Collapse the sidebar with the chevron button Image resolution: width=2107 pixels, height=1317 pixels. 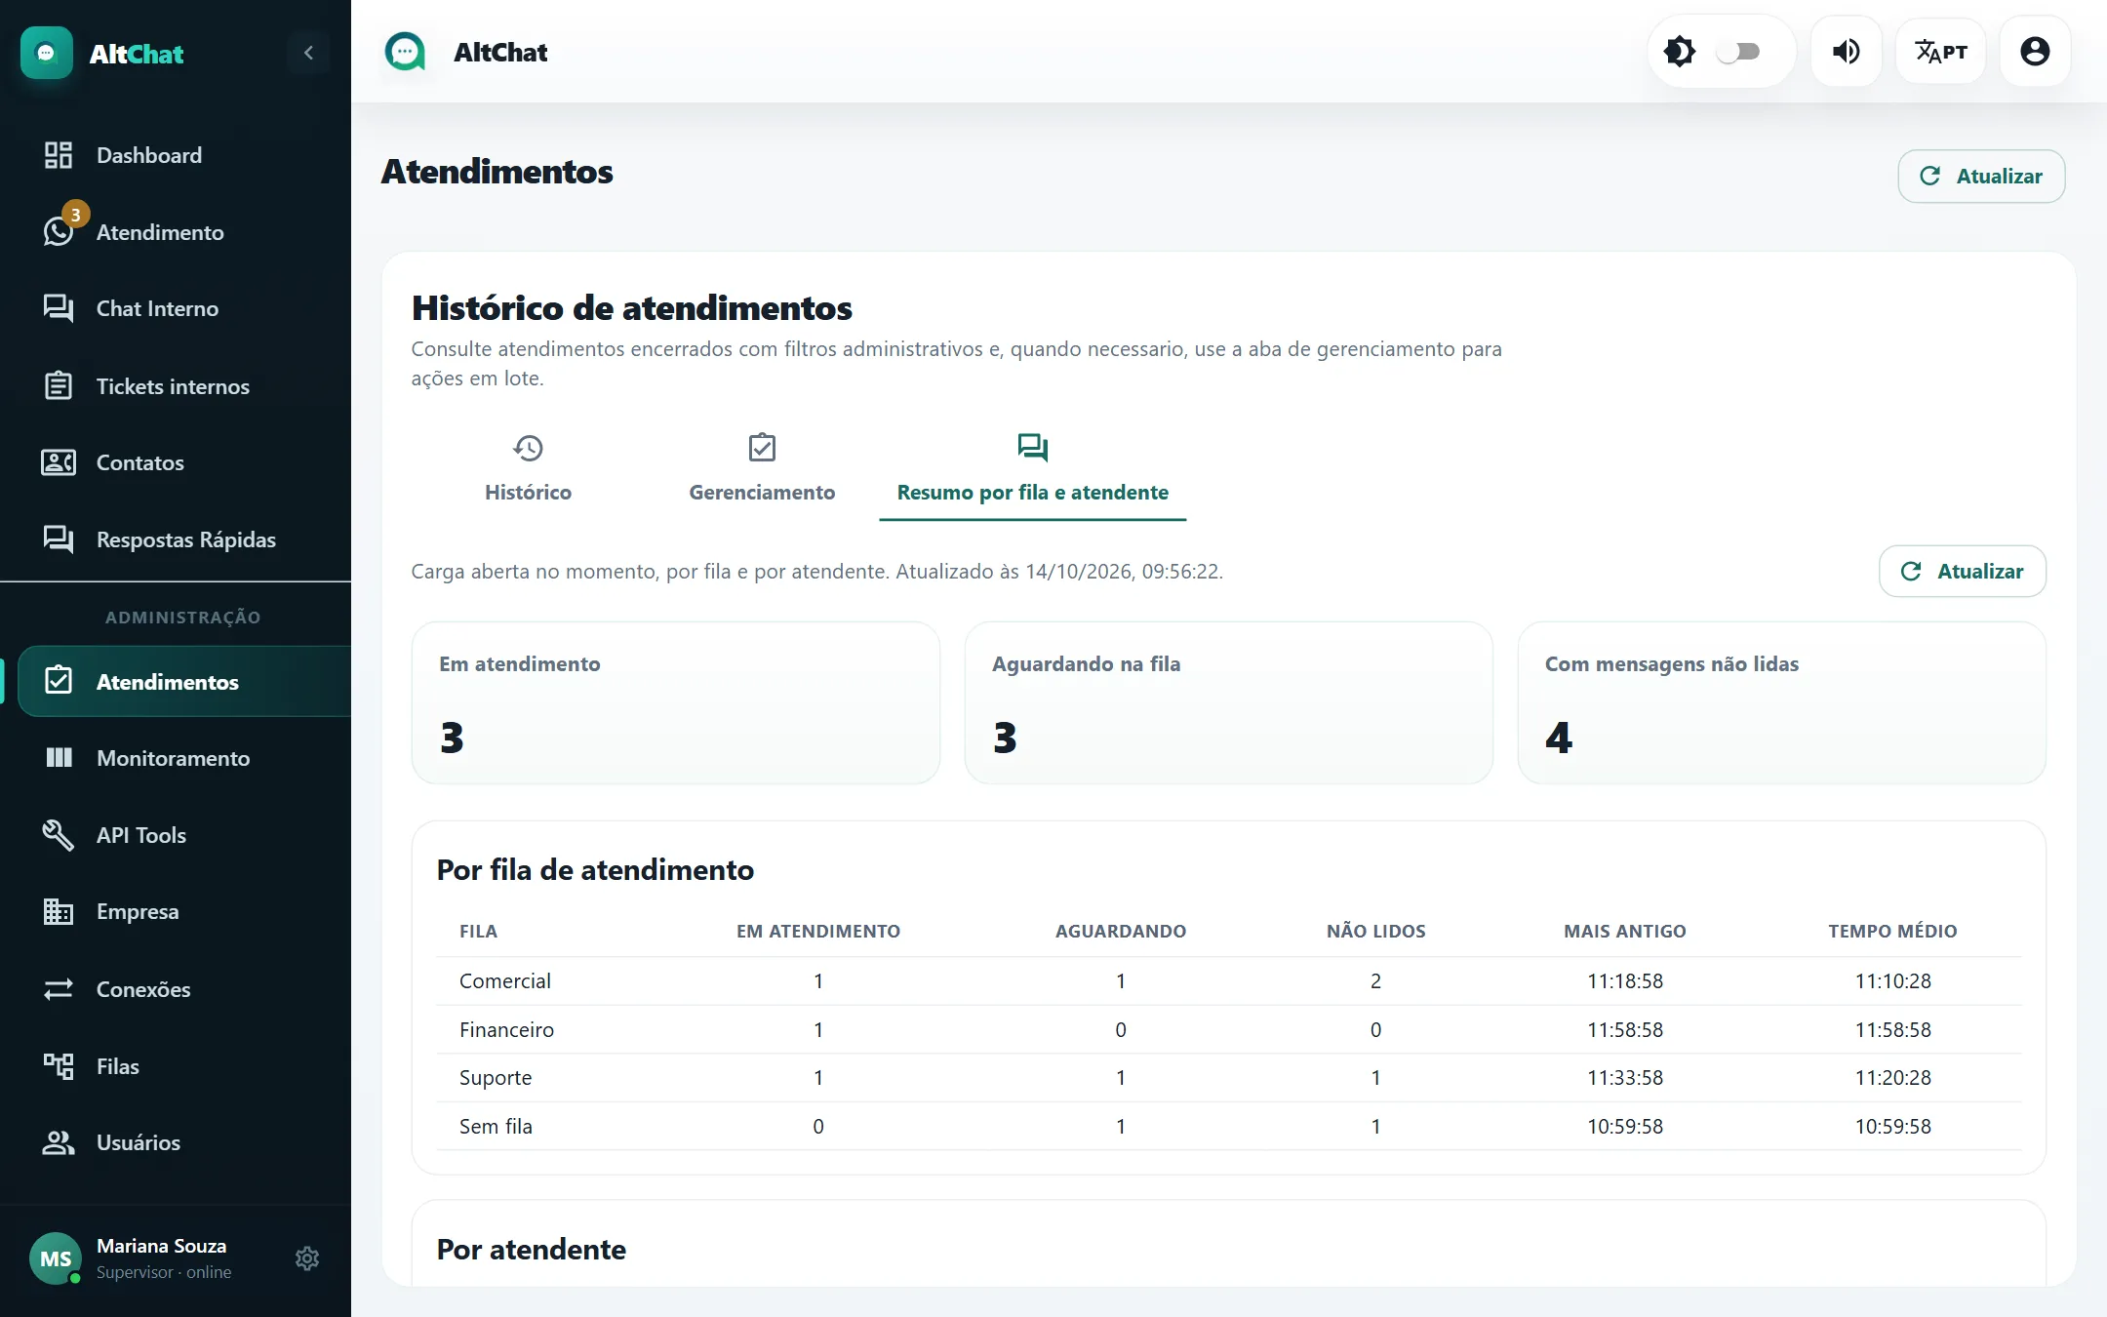(x=308, y=53)
